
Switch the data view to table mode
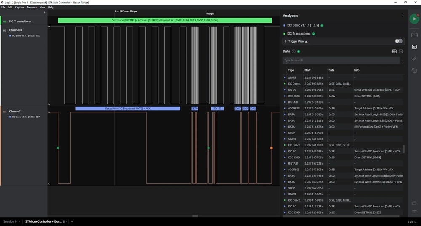394,51
